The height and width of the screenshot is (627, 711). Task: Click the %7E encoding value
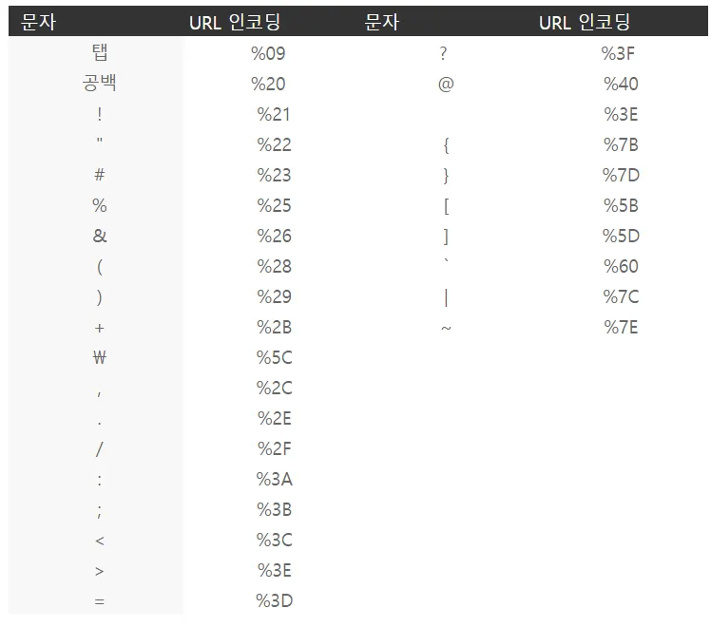(621, 327)
